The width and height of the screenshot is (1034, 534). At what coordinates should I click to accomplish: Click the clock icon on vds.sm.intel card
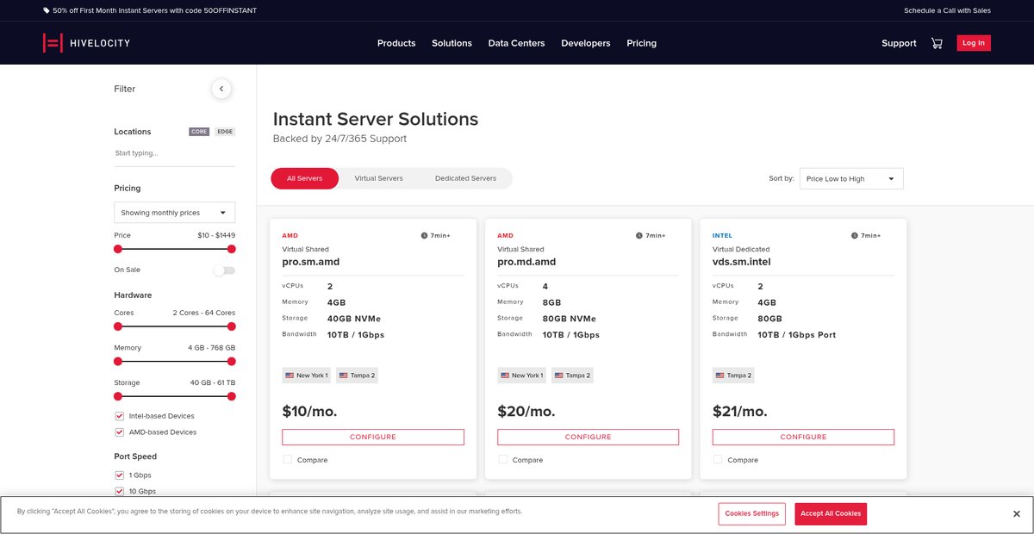[x=855, y=235]
